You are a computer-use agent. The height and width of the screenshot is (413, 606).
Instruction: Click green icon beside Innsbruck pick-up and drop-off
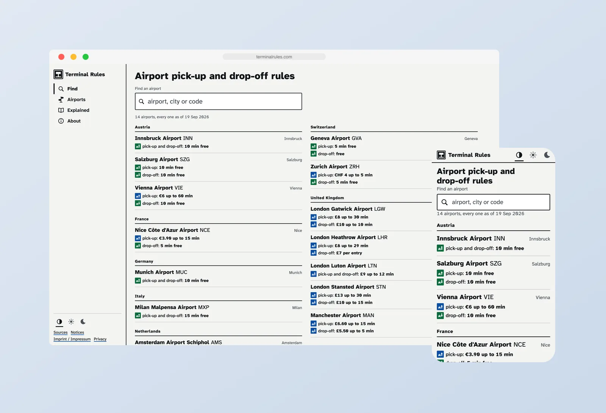click(x=138, y=146)
